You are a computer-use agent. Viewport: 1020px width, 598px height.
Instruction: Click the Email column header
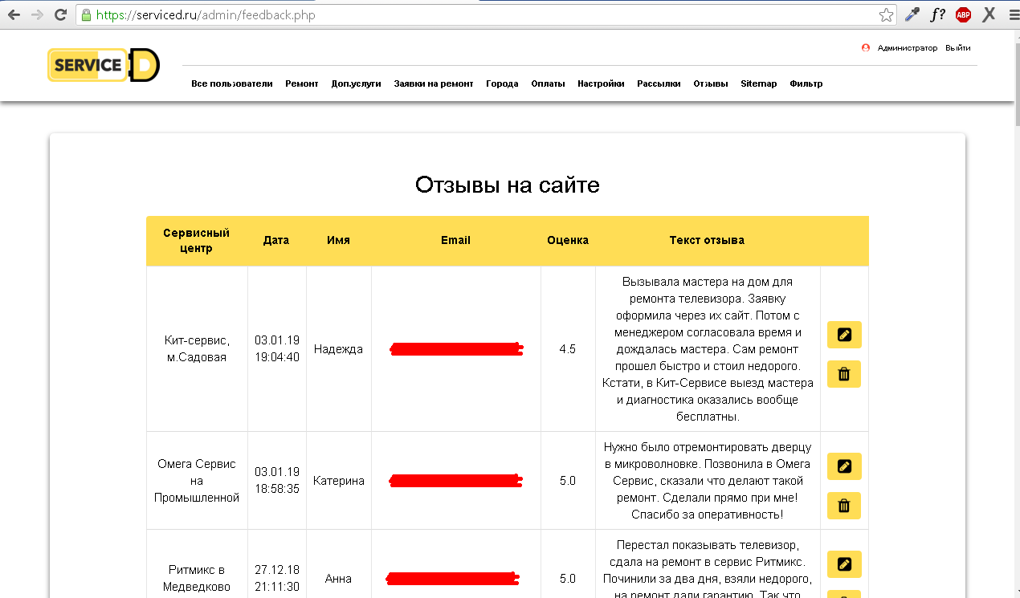455,240
